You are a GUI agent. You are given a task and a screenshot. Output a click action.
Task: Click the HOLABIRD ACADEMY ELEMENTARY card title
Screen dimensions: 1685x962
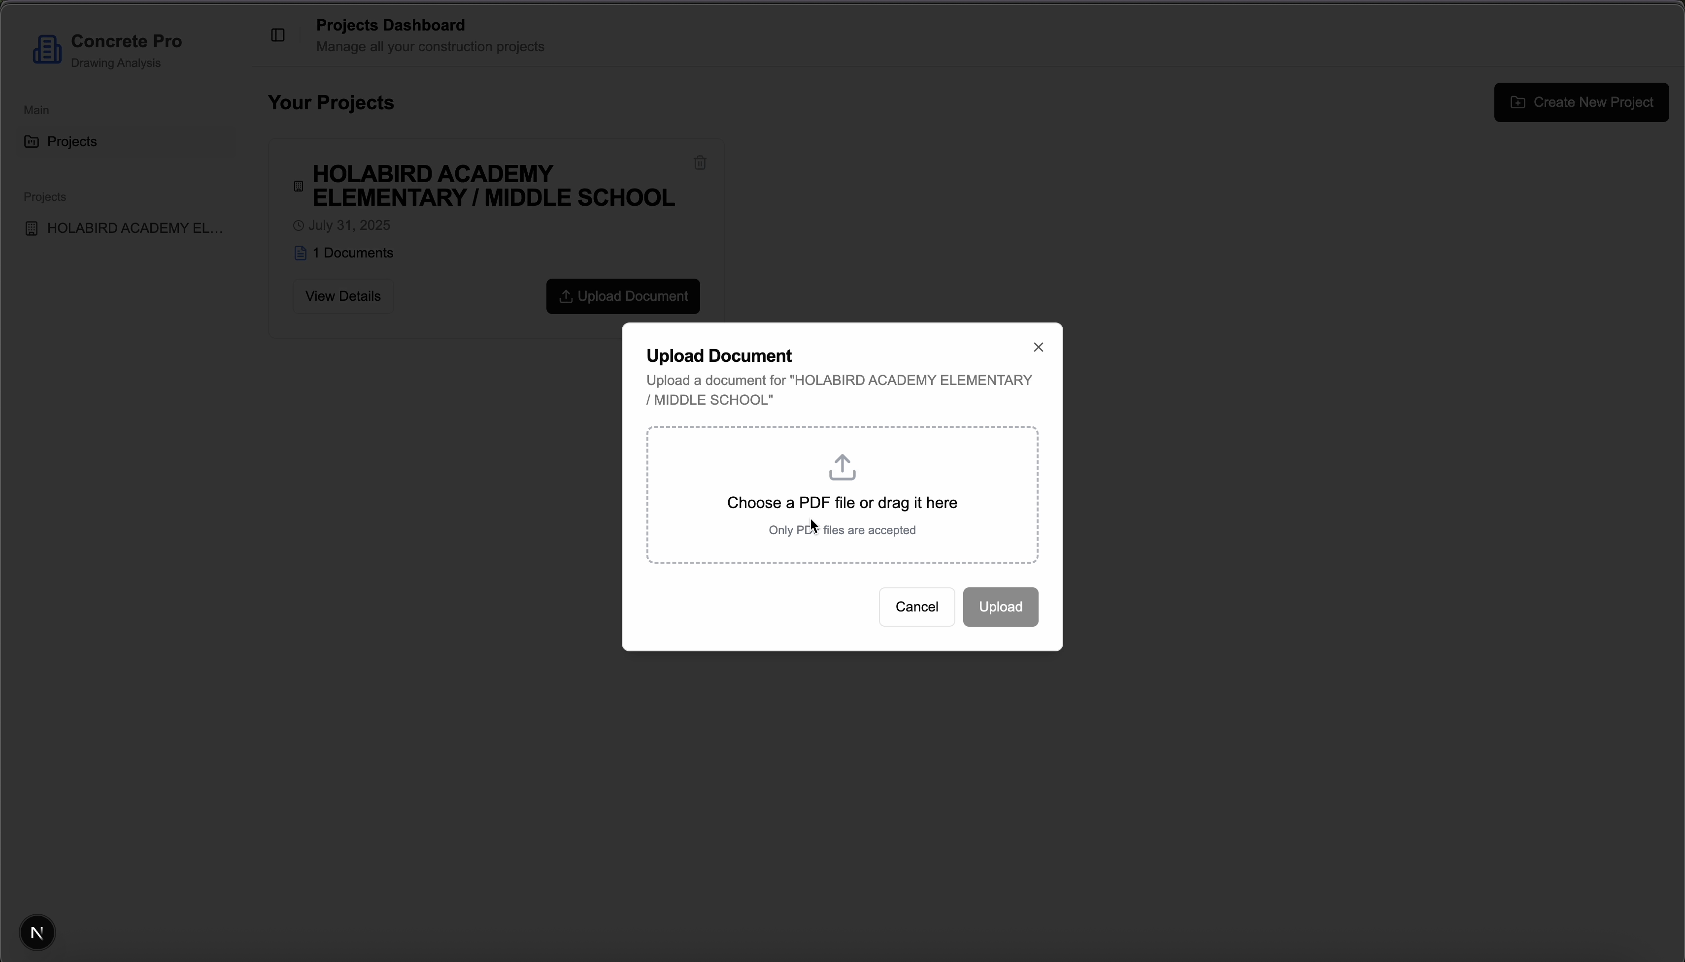[493, 186]
